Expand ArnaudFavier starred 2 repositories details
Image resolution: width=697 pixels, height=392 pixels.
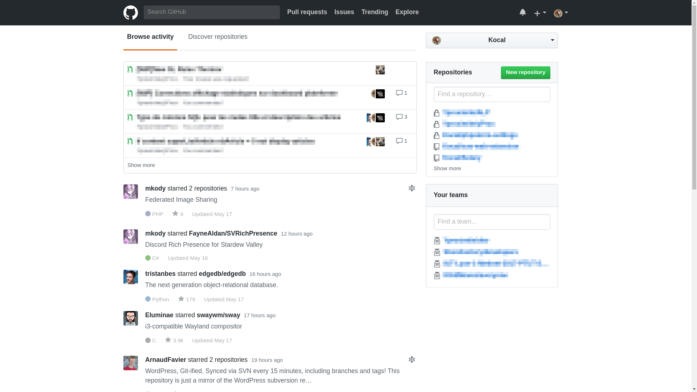[412, 360]
